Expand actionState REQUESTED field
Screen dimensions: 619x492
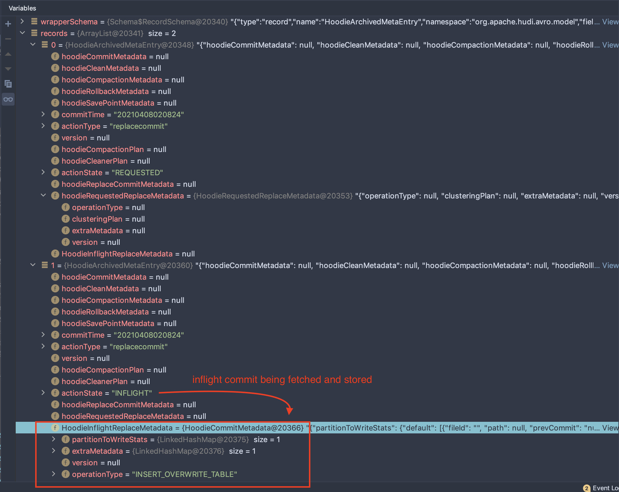(43, 172)
